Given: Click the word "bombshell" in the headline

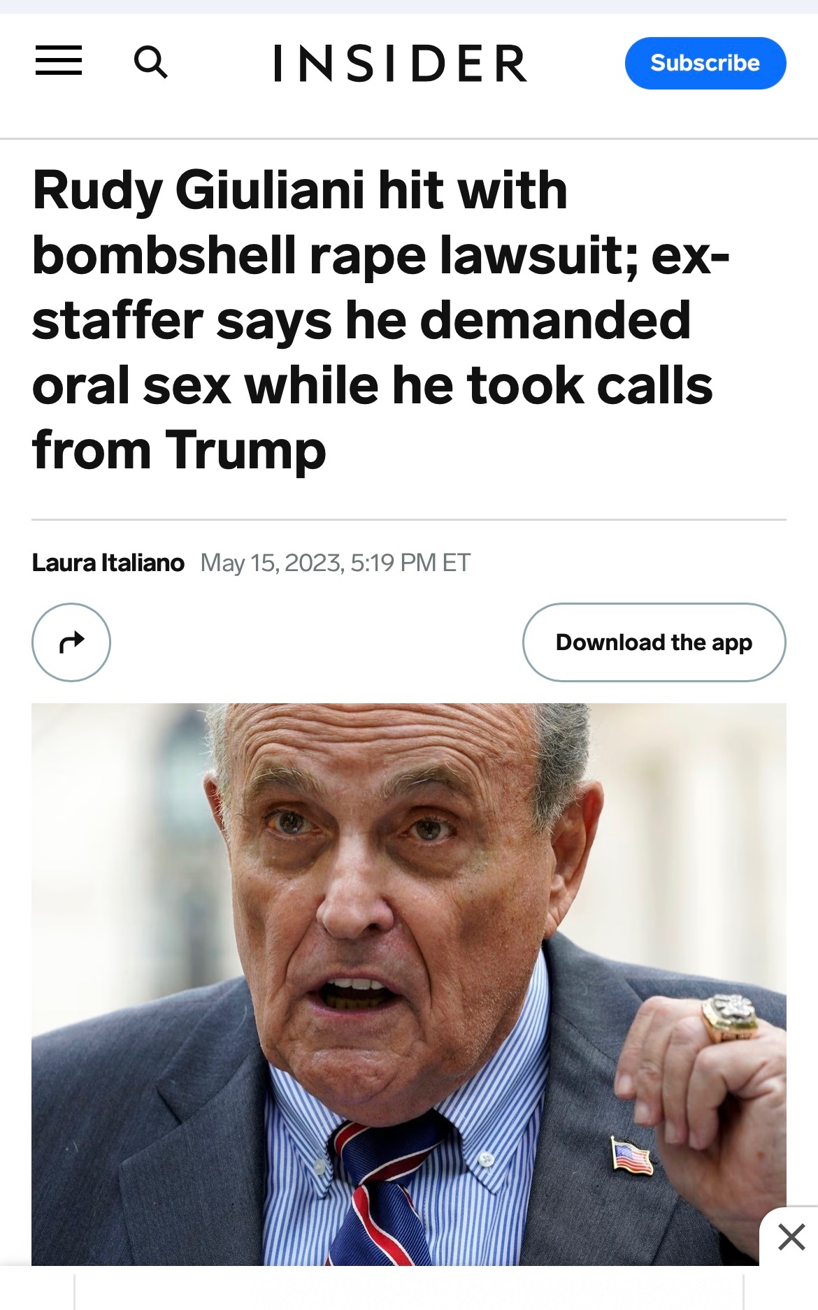Looking at the screenshot, I should (164, 255).
